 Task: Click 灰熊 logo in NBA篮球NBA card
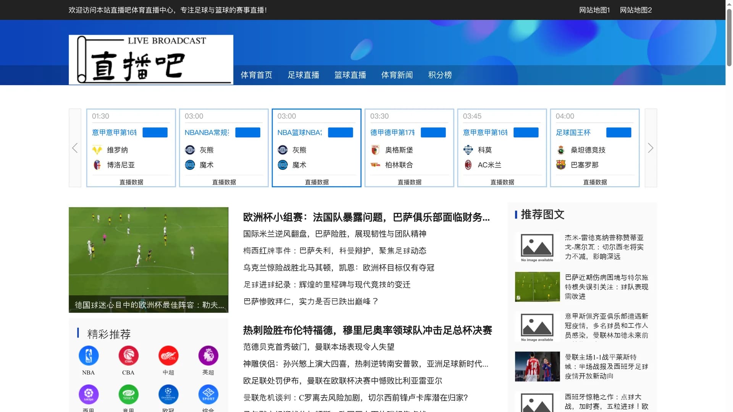[283, 150]
